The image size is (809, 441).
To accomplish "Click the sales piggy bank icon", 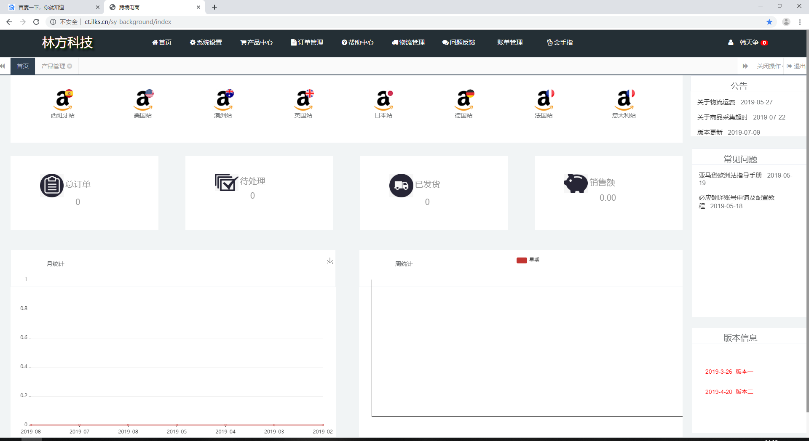I will (x=576, y=183).
